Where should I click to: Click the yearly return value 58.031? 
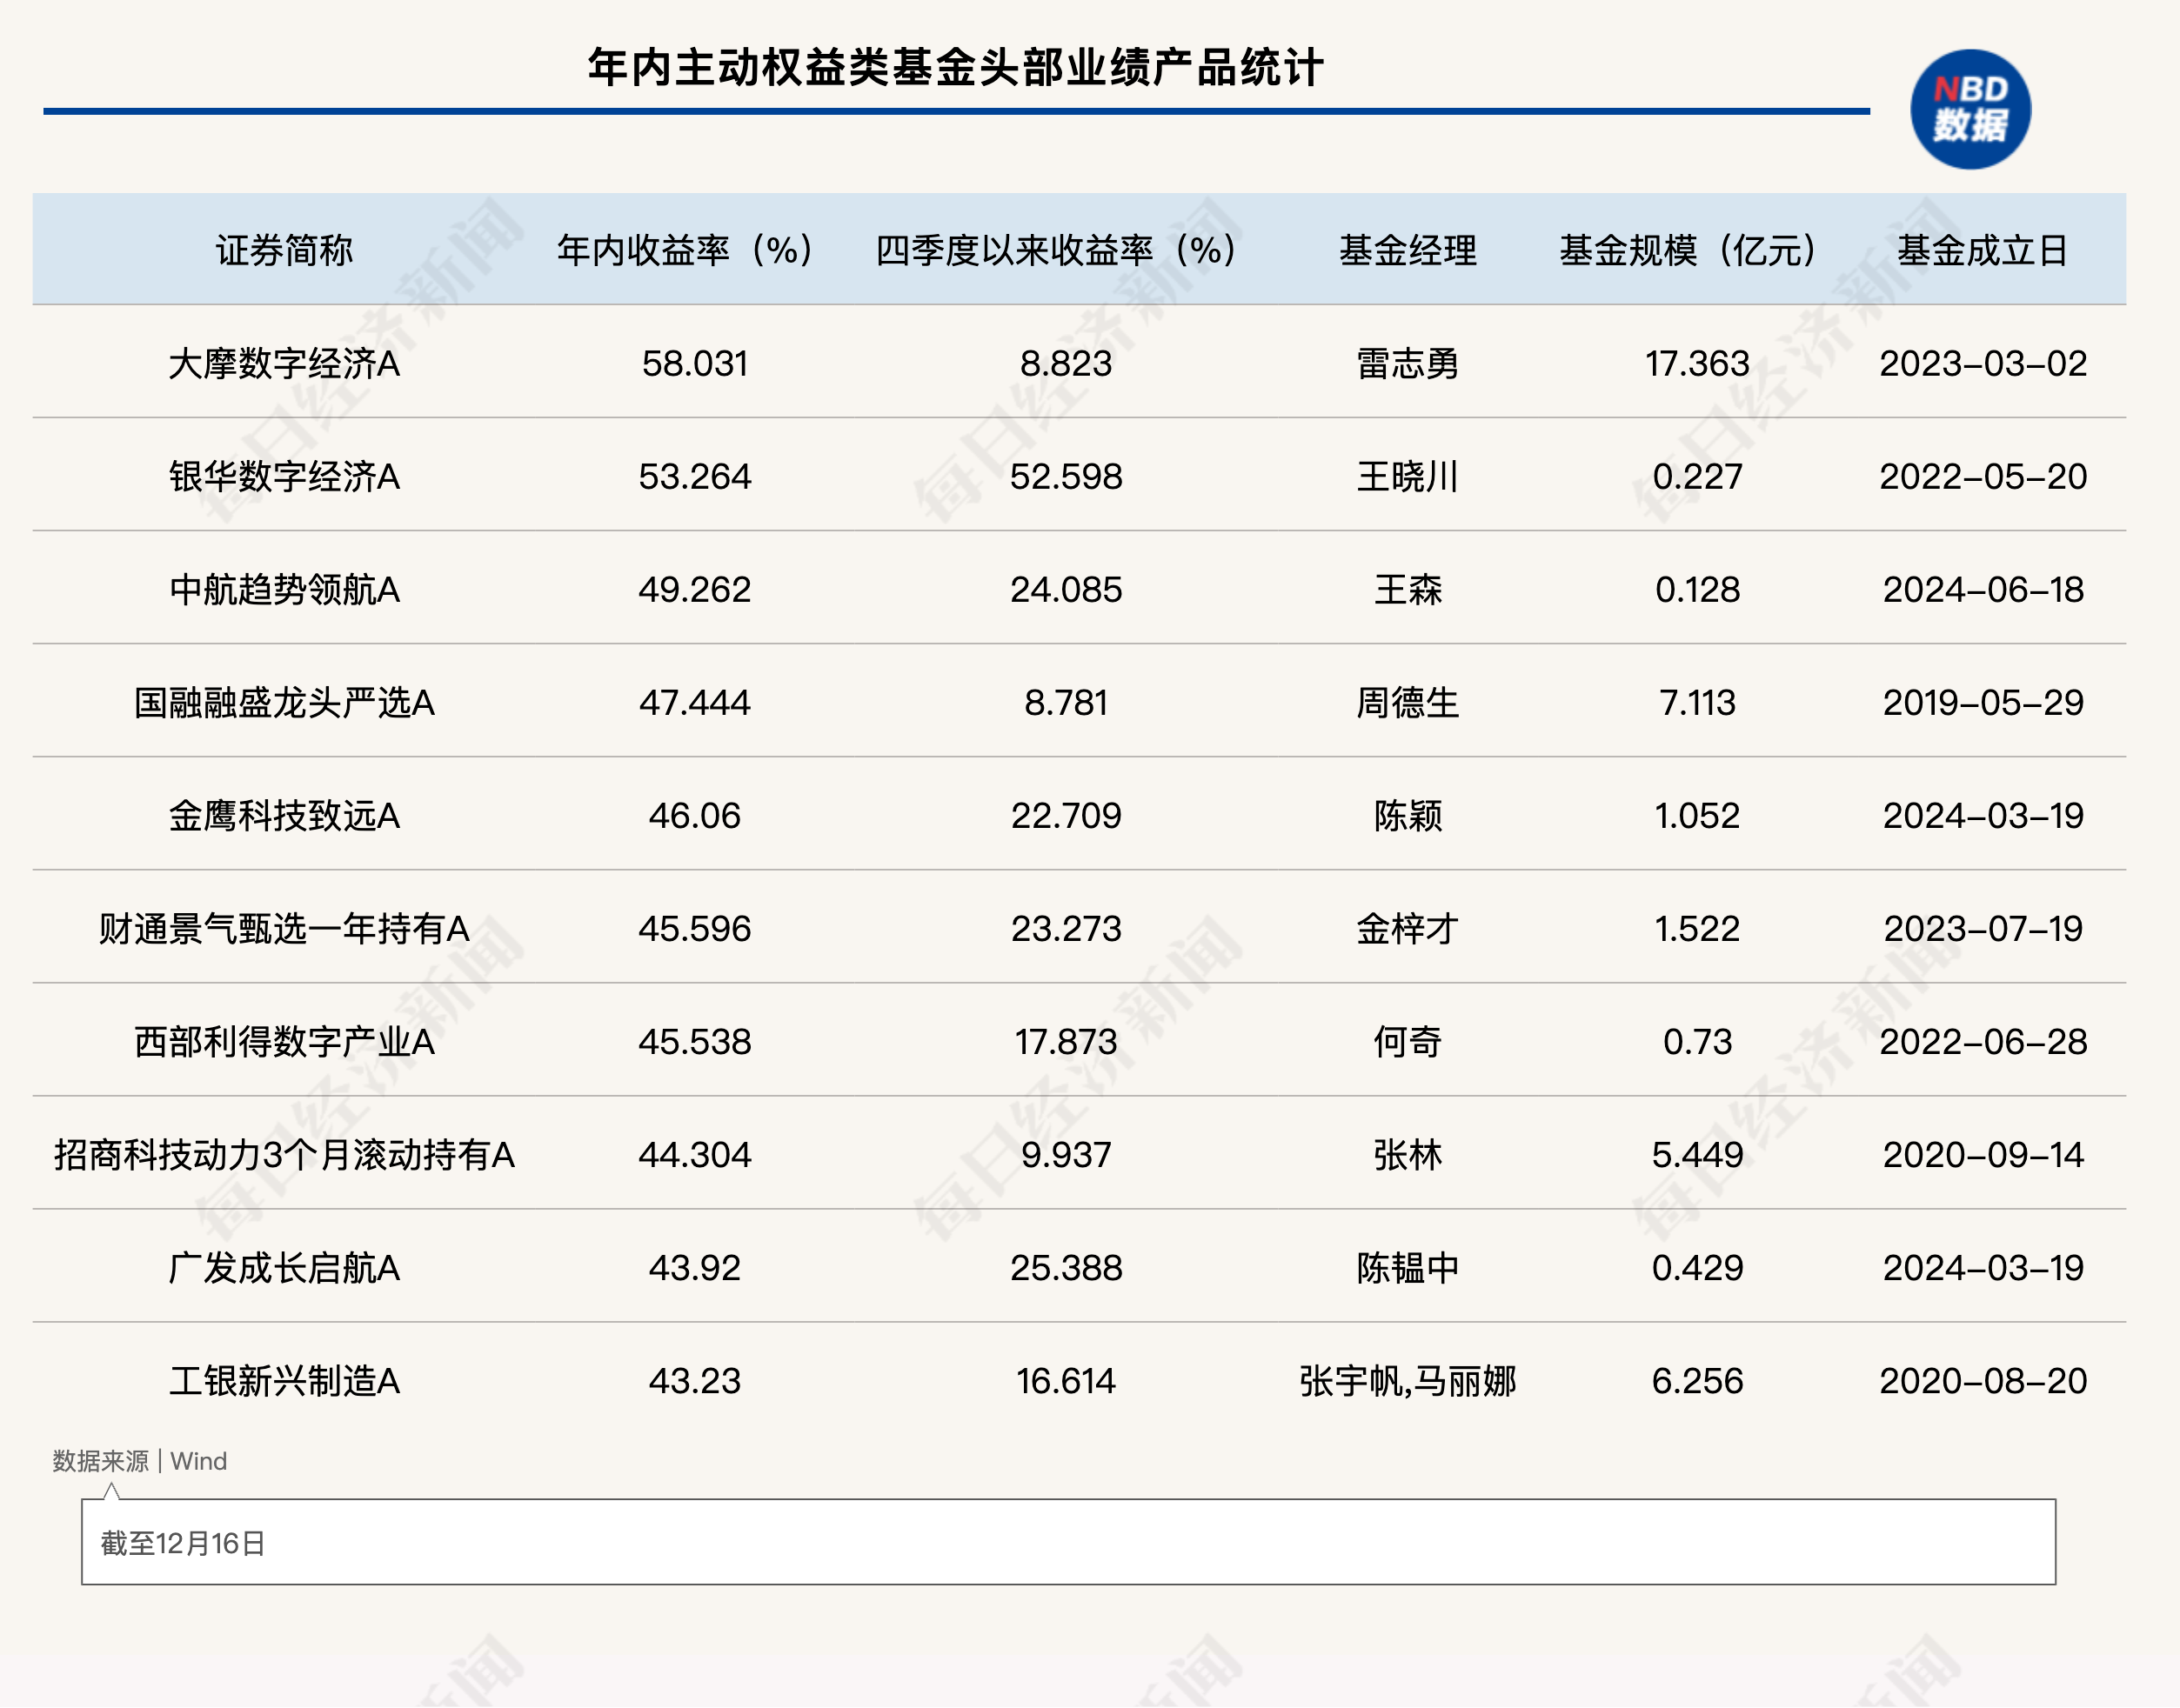[x=694, y=363]
